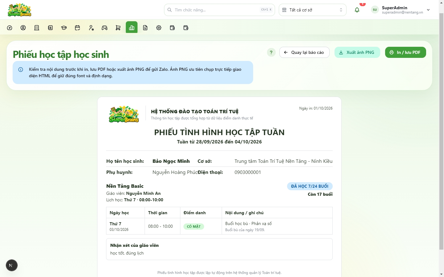The image size is (444, 277).
Task: Click the 'CÓ MẶT' attendance badge
Action: click(x=194, y=227)
